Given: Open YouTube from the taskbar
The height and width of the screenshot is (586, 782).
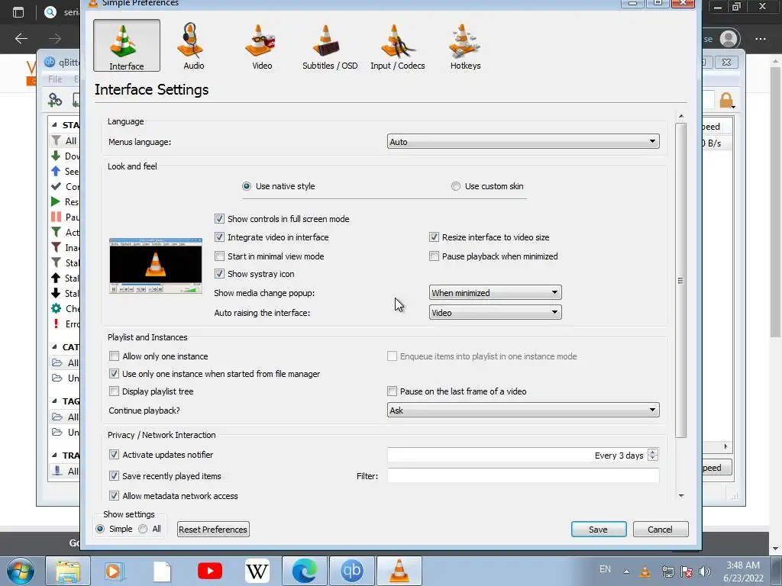Looking at the screenshot, I should [209, 571].
